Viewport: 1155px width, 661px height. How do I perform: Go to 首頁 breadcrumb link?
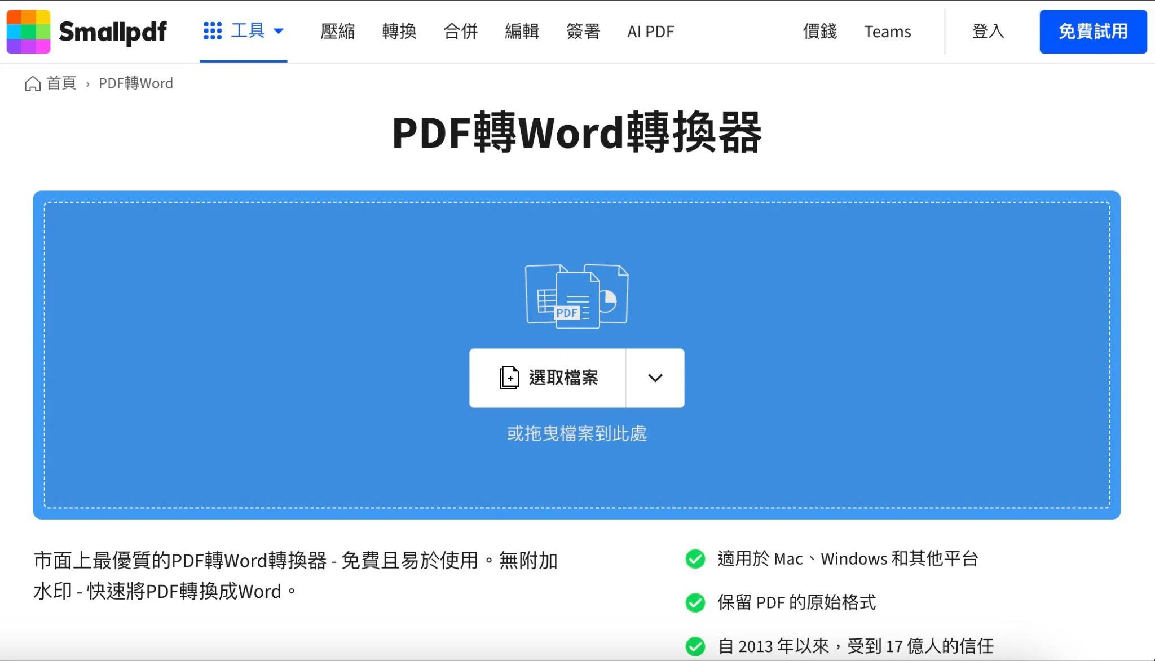tap(61, 83)
